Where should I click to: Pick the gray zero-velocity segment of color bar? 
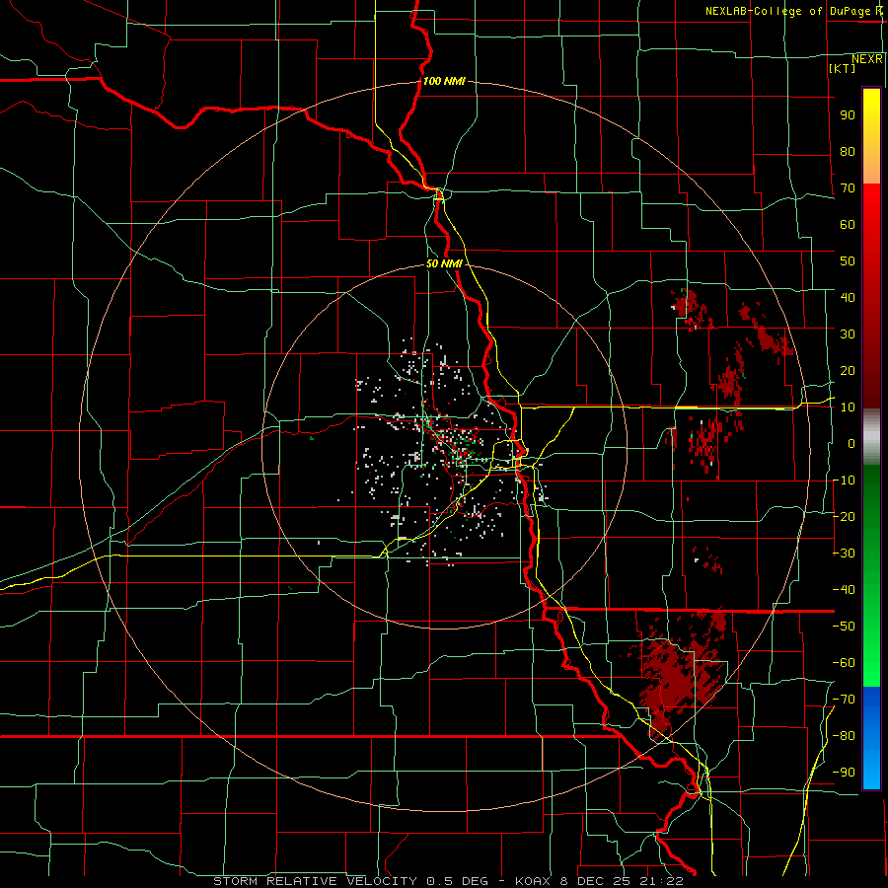pos(871,437)
